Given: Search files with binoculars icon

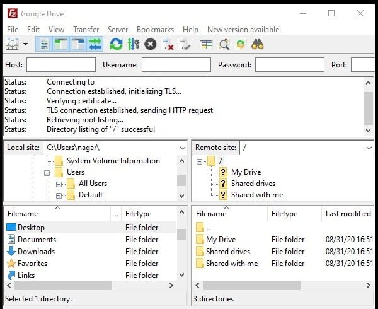Looking at the screenshot, I should 258,44.
